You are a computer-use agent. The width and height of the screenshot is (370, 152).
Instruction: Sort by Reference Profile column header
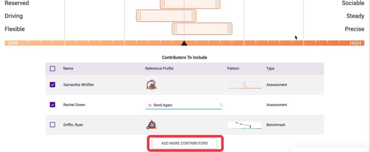pos(159,68)
